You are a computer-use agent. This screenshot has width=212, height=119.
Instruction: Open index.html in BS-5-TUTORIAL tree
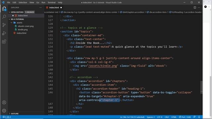pos(22,33)
